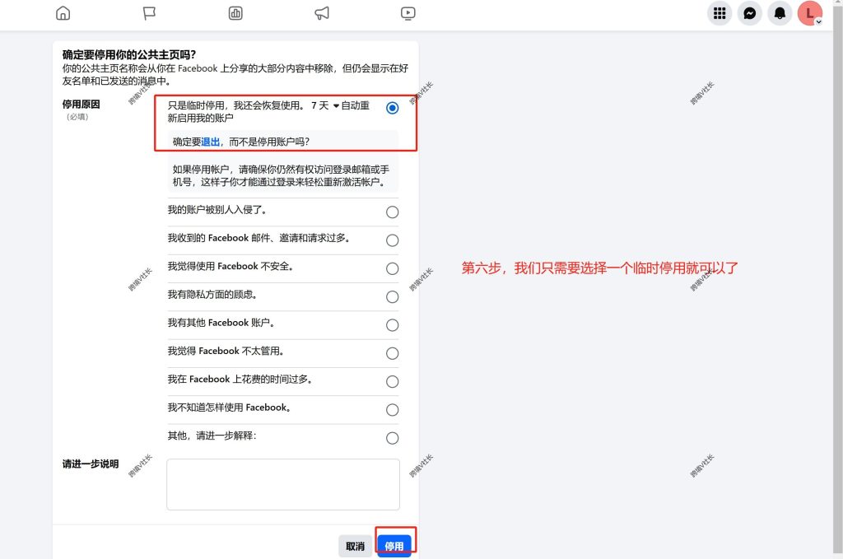This screenshot has height=559, width=843.
Task: Select 我觉得使用 Facebook 不安全 radio button
Action: (393, 268)
